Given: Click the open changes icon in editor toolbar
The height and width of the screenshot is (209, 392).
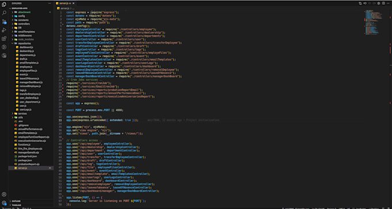Looking at the screenshot, I should pyautogui.click(x=360, y=3).
